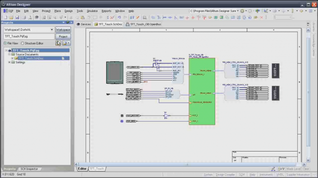Click the New document toolbar icon
The width and height of the screenshot is (318, 178).
tap(5, 18)
